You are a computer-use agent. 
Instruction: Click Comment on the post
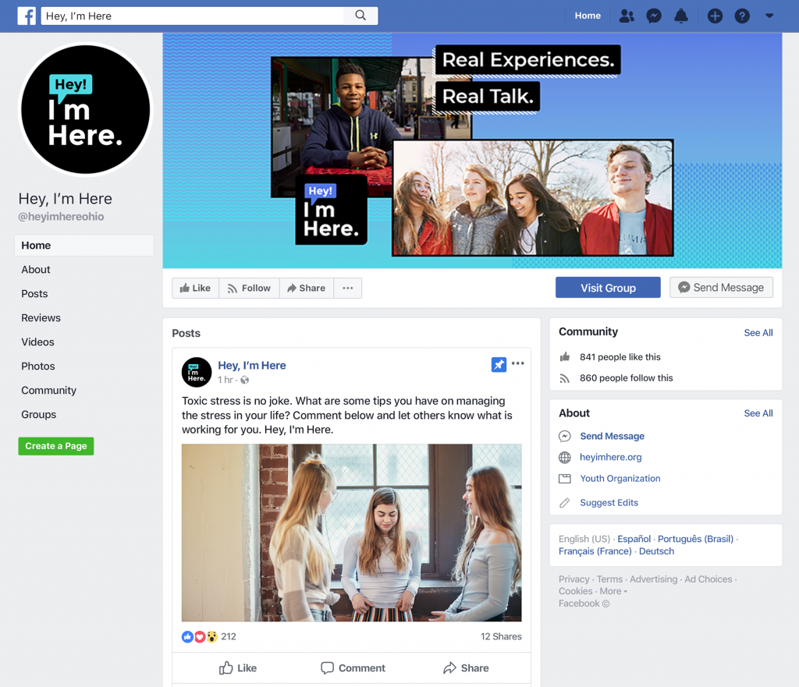coord(353,668)
